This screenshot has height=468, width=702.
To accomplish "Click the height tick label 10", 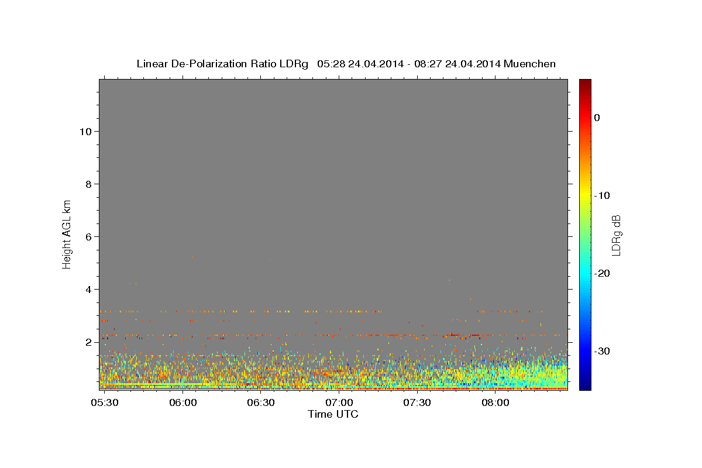I will (x=84, y=132).
